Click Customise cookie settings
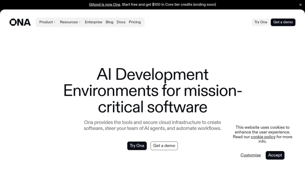305x171 pixels. coord(250,155)
